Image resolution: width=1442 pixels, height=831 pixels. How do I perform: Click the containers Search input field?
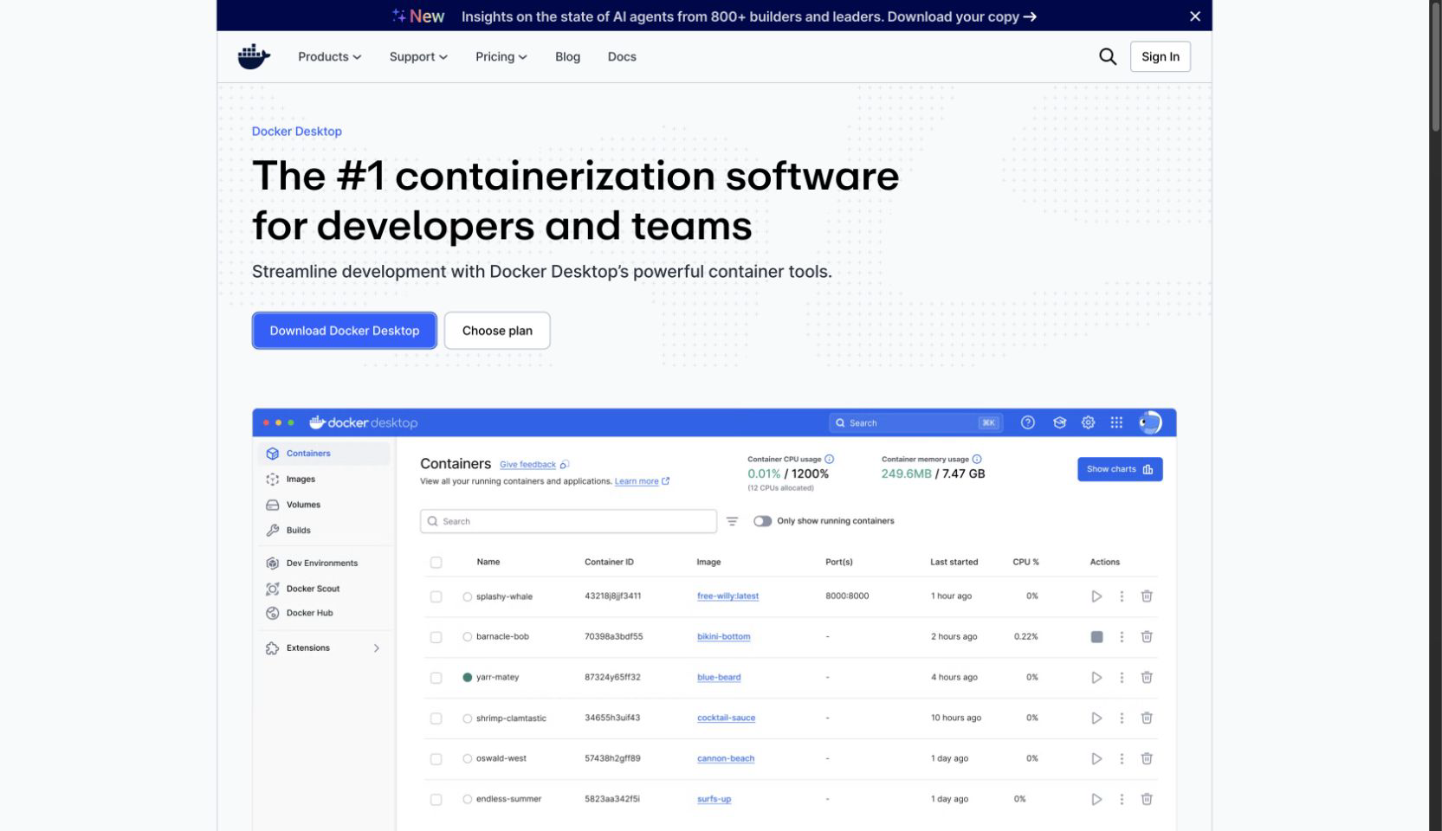point(568,521)
